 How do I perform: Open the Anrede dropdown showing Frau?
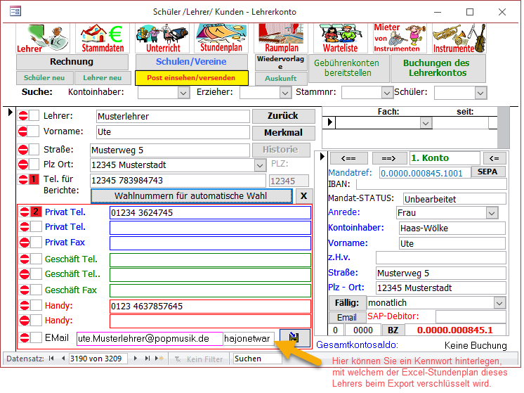pos(491,213)
